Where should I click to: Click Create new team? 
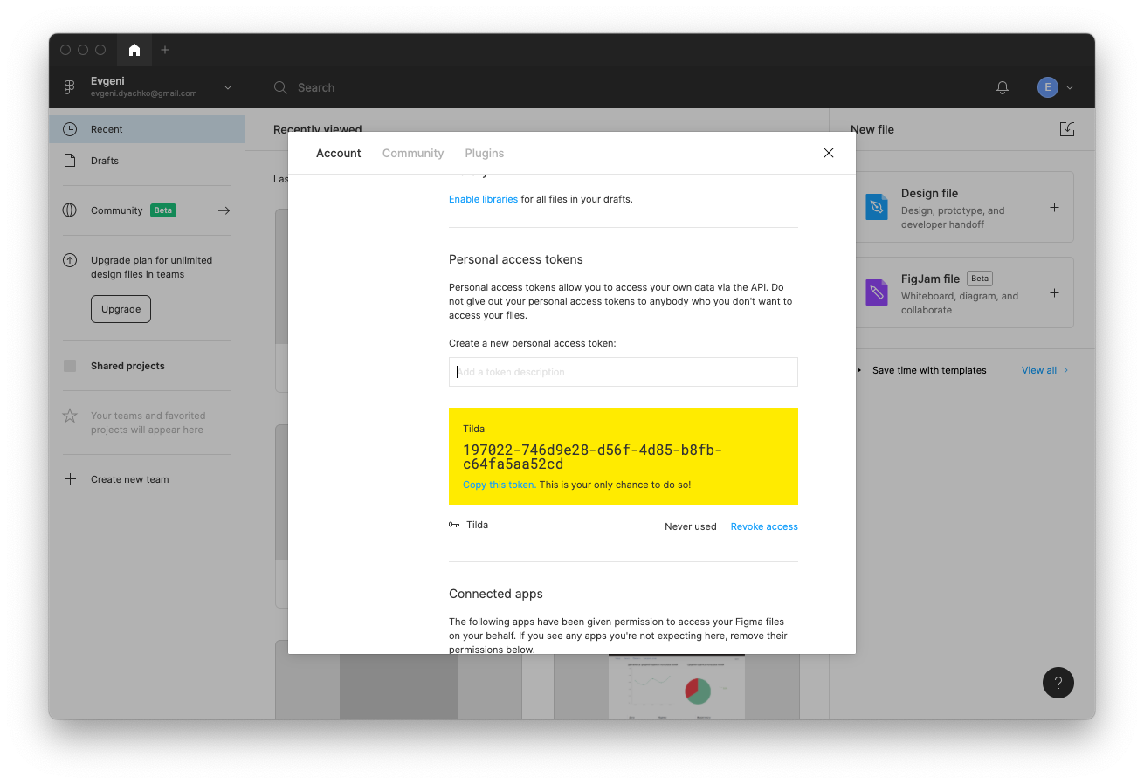130,479
